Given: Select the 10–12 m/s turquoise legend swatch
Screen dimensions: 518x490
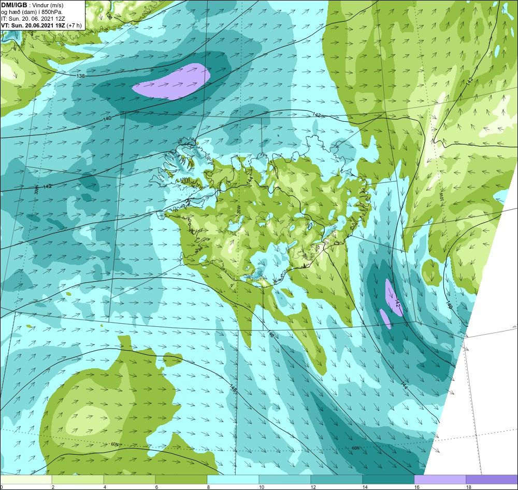Looking at the screenshot, I should coord(285,479).
